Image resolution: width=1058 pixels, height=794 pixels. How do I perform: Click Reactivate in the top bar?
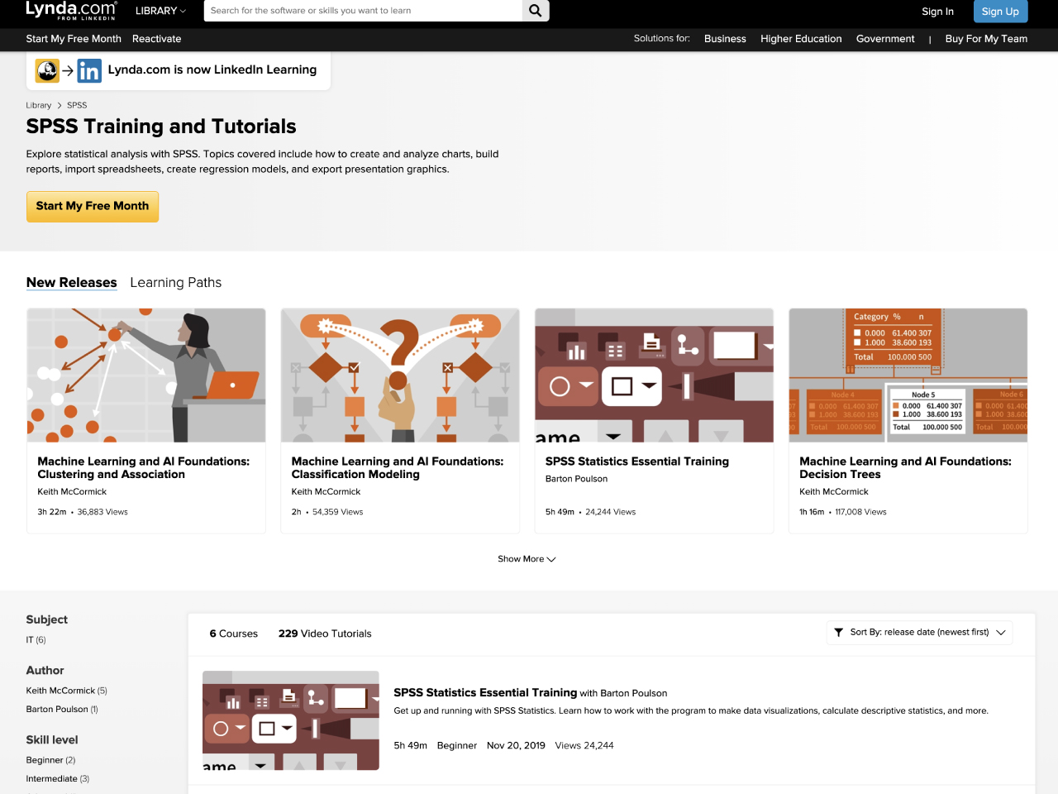(156, 39)
